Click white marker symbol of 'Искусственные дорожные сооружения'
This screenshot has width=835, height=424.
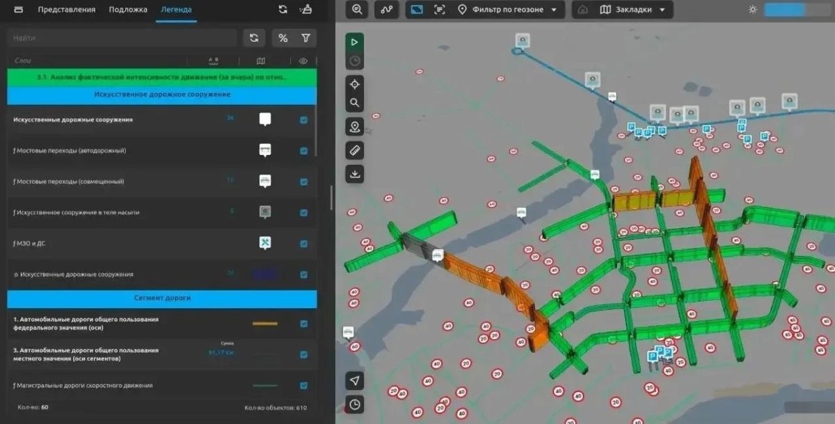click(x=264, y=120)
